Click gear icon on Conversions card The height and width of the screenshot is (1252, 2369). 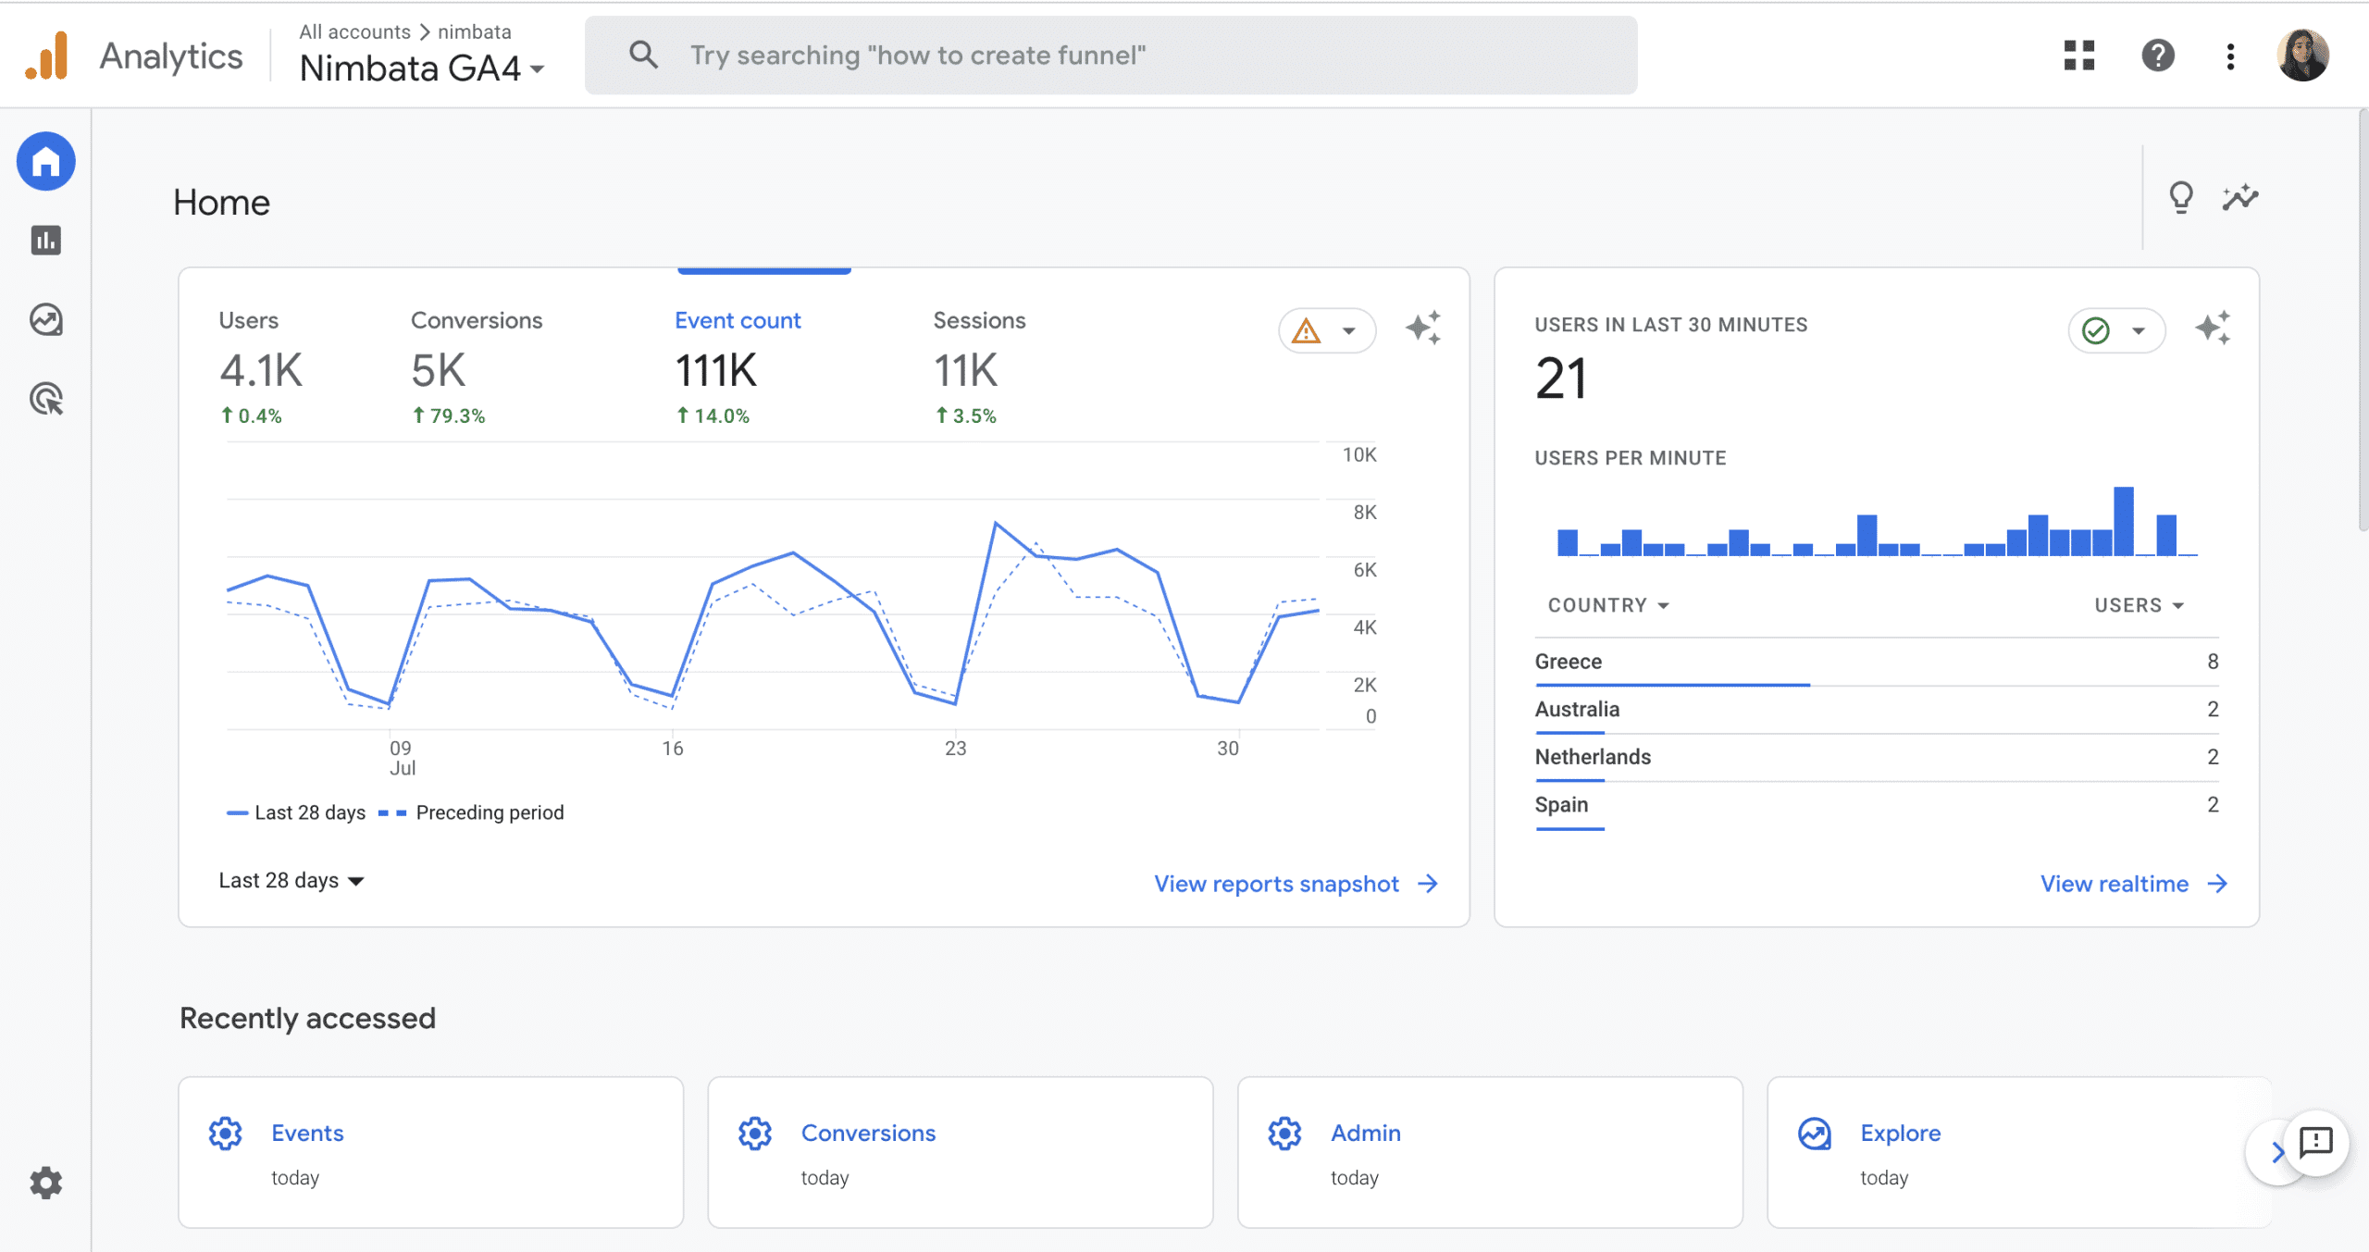coord(755,1134)
